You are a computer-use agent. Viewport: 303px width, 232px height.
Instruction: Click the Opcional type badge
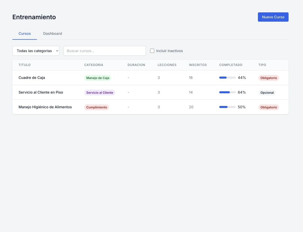click(x=267, y=93)
